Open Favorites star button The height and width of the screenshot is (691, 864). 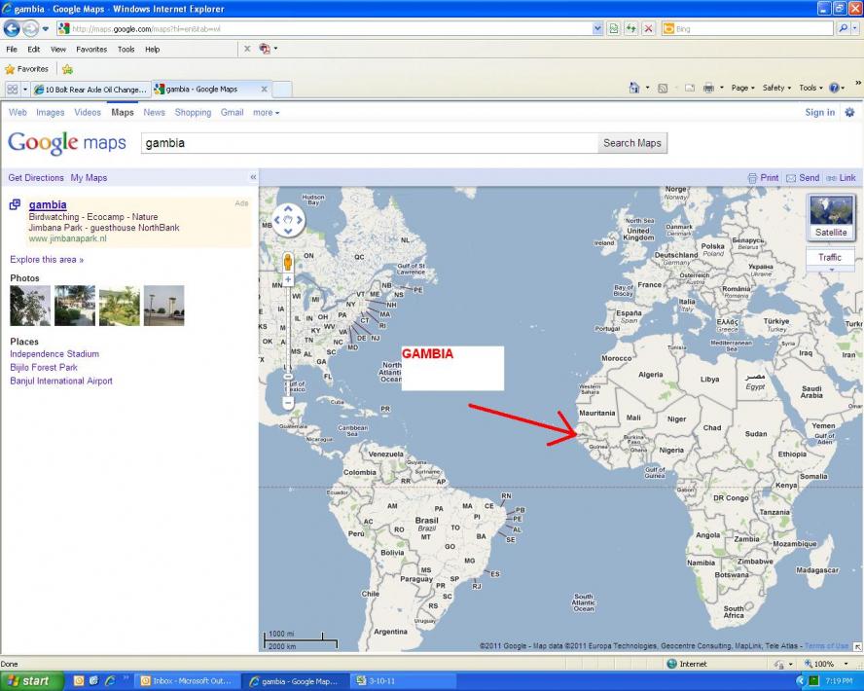[26, 69]
